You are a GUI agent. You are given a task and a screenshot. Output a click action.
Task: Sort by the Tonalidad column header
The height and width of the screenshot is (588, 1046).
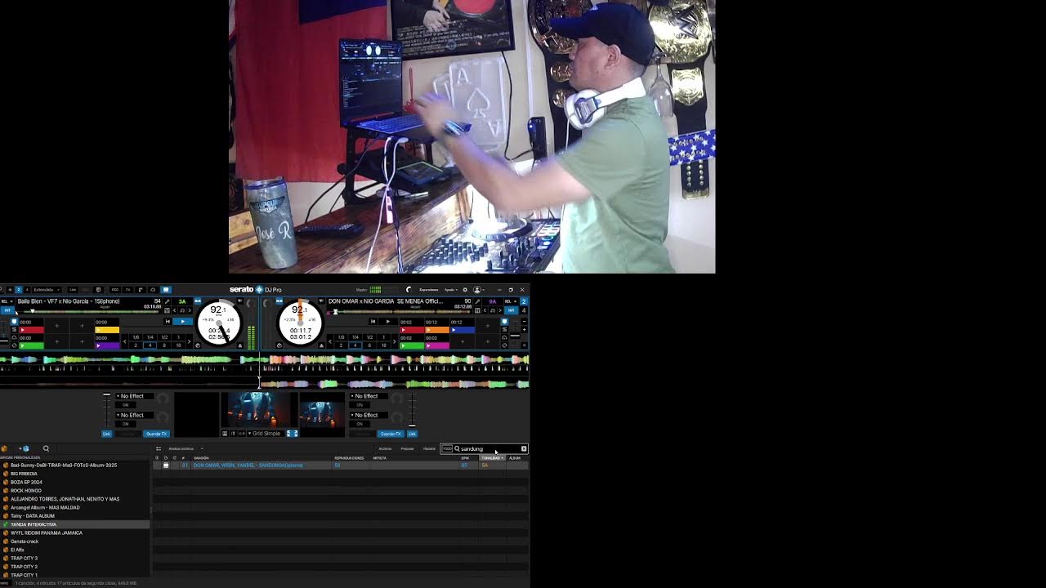click(x=493, y=458)
